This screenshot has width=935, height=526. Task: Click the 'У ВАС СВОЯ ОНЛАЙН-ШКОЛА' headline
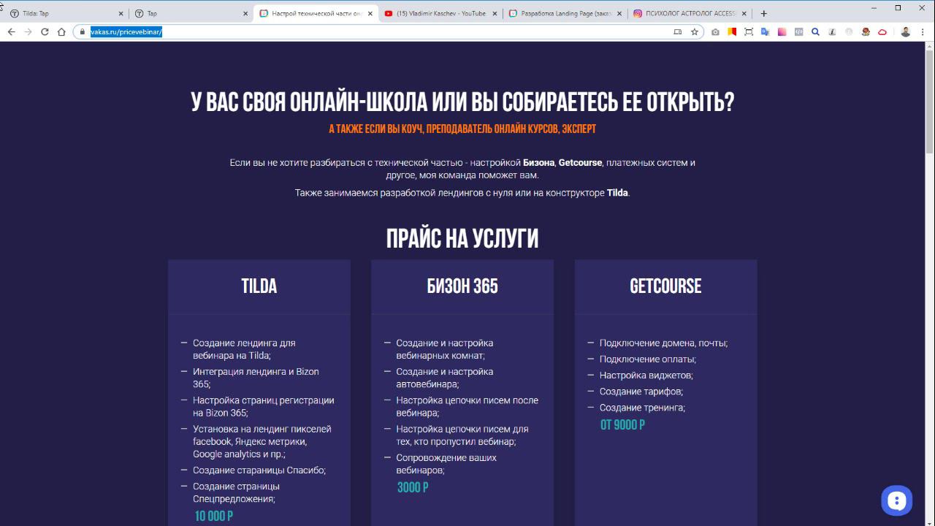pyautogui.click(x=462, y=103)
